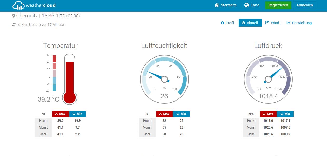
Task: Click the chart icon beside Entwicklung
Action: click(x=289, y=23)
